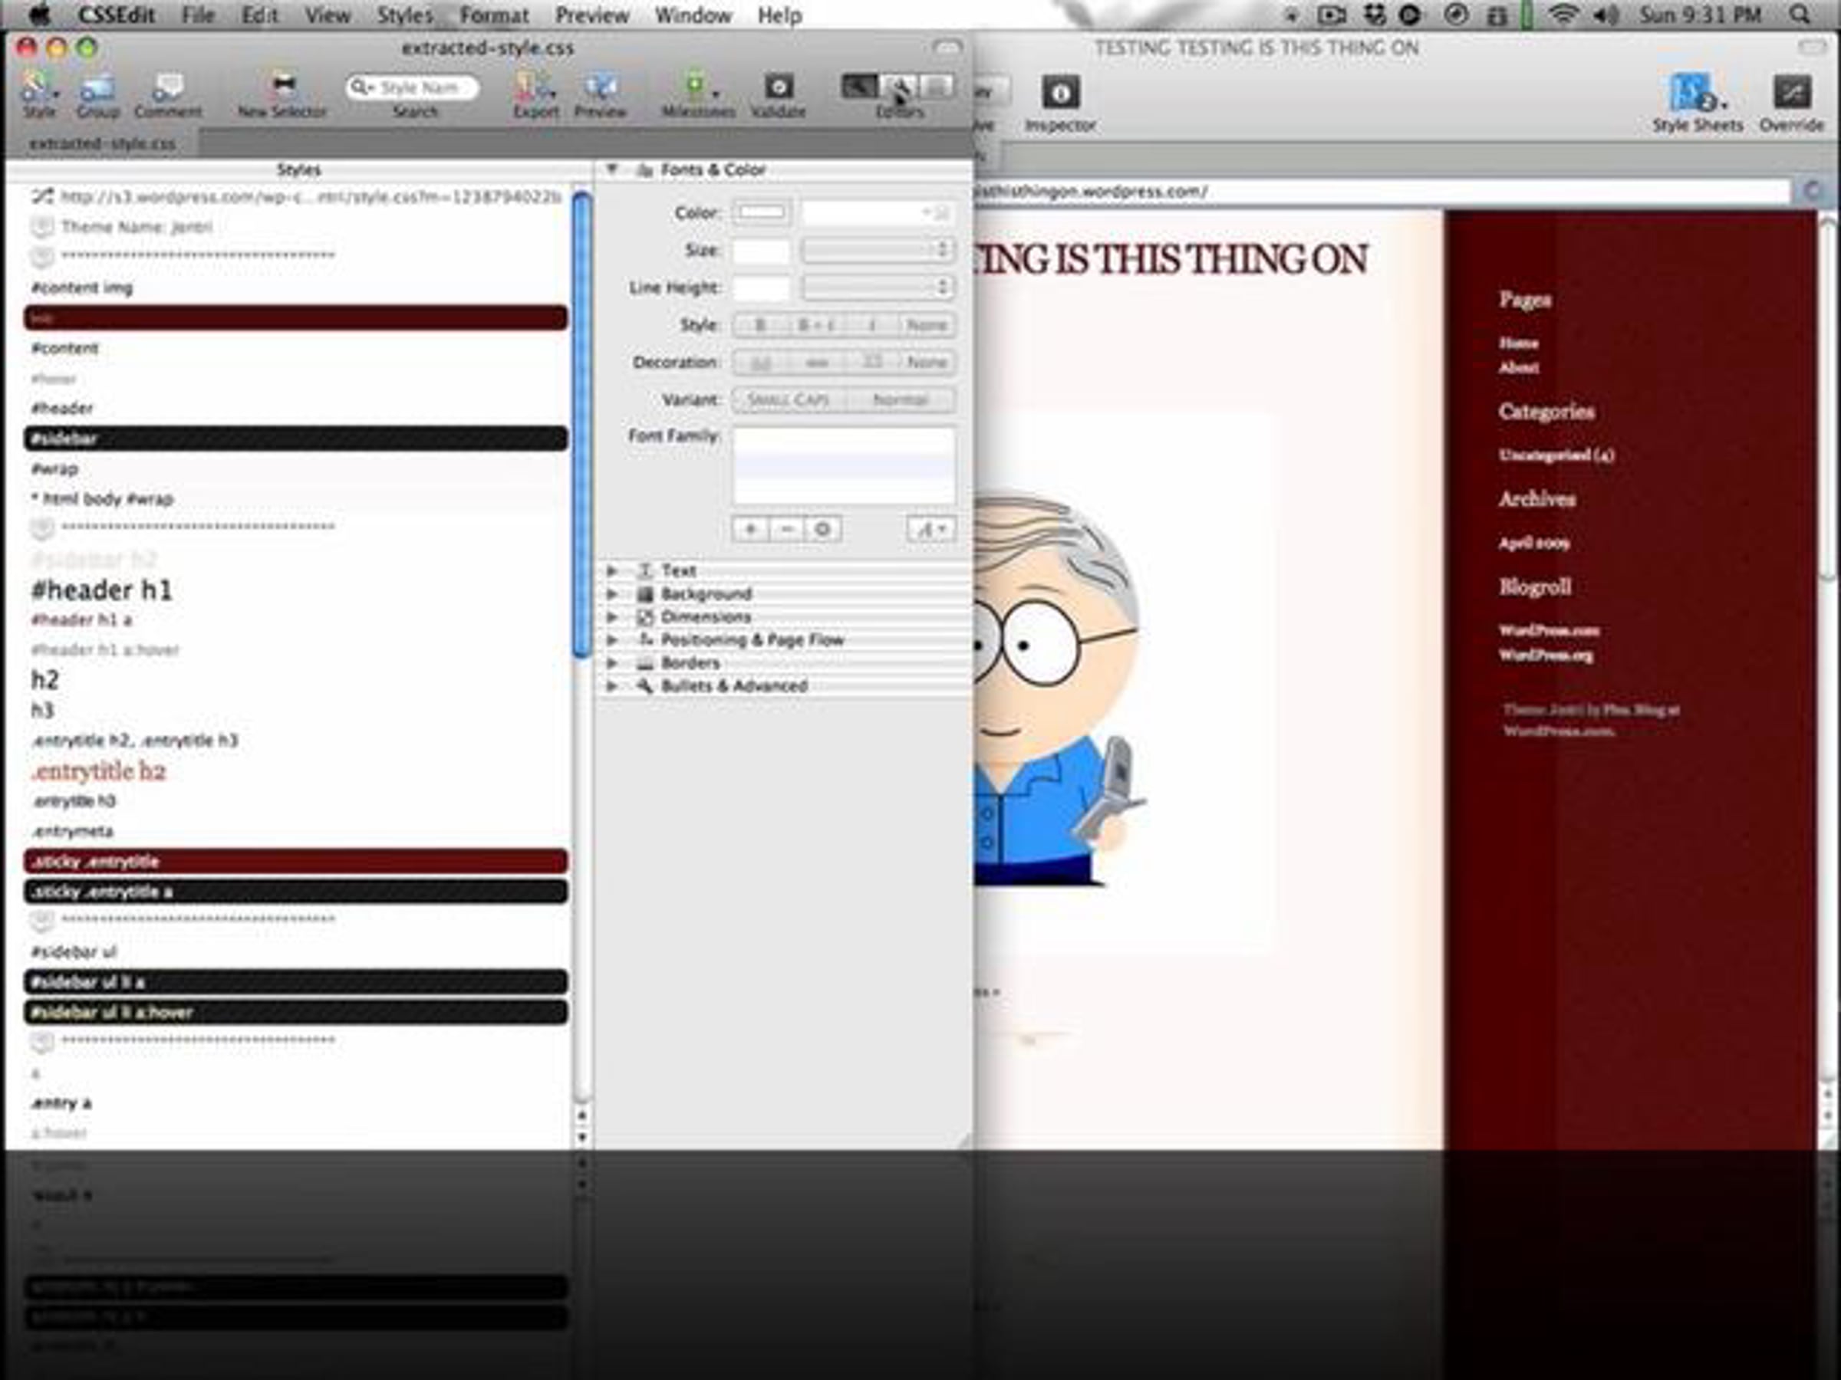Viewport: 1841px width, 1380px height.
Task: Click WordPress.org blogroll link
Action: click(x=1546, y=655)
